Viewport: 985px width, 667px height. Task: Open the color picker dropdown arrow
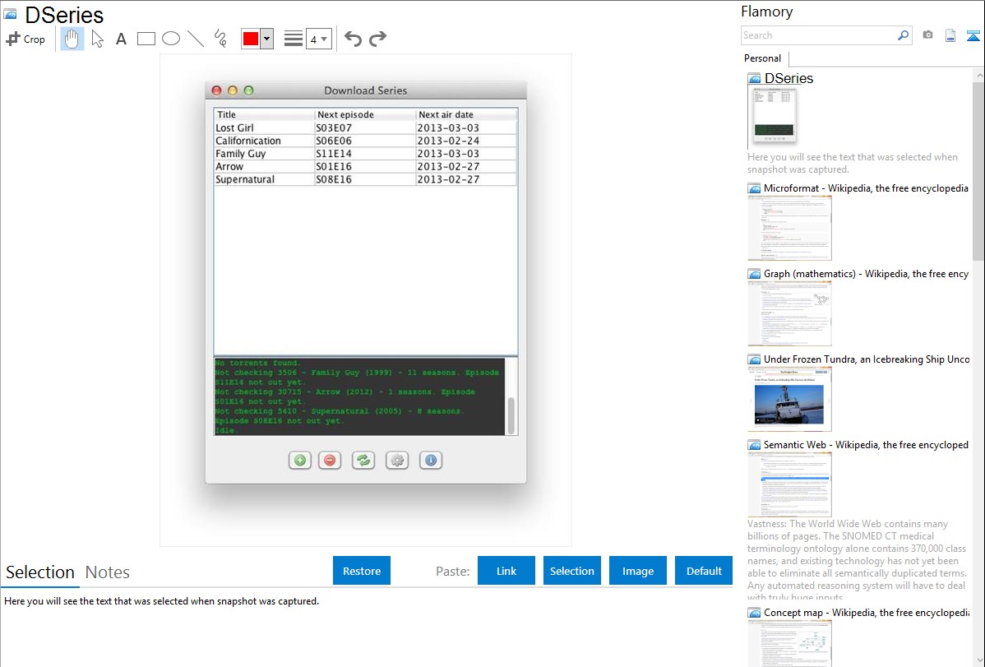(x=266, y=39)
